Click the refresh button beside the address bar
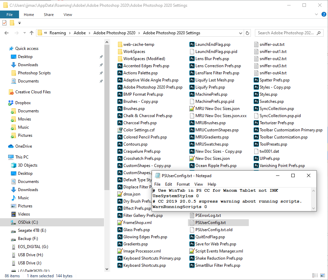The height and width of the screenshot is (280, 328). [x=247, y=33]
